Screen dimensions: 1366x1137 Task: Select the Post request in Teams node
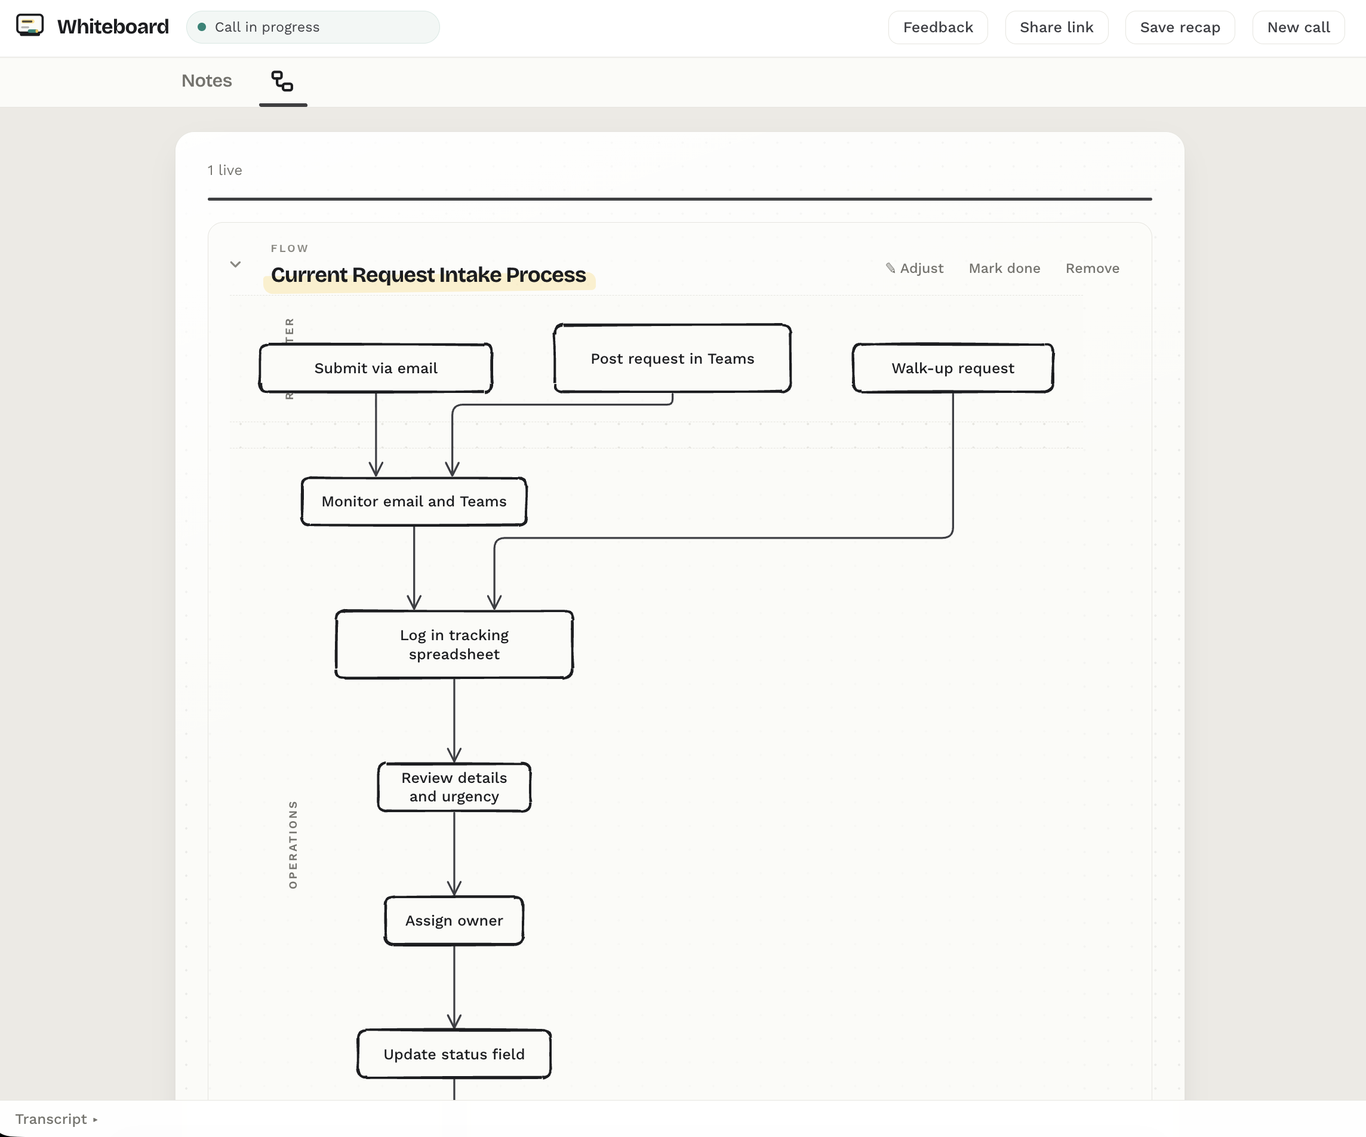[x=673, y=358]
